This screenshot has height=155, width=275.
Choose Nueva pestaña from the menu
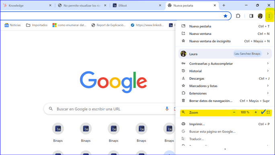[225, 26]
